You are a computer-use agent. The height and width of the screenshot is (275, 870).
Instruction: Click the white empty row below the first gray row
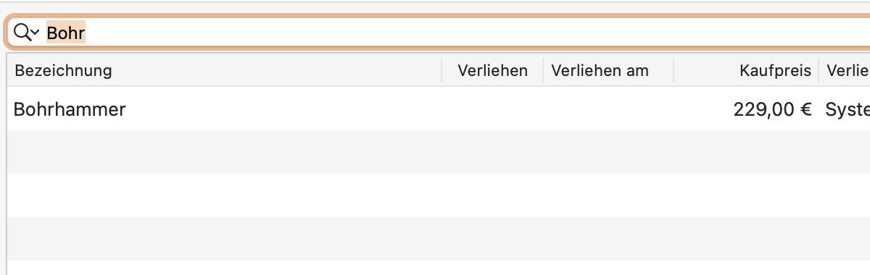[x=439, y=195]
